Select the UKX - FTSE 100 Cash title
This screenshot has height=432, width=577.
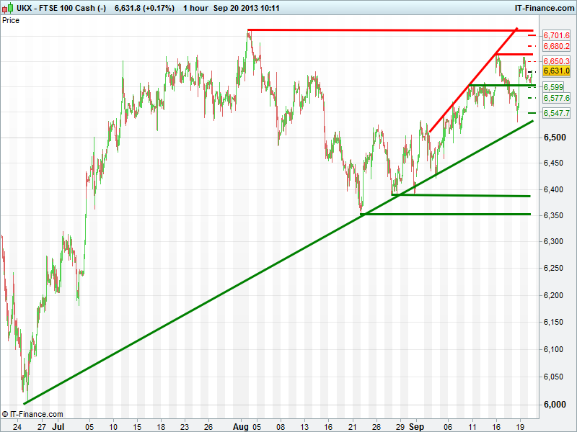(61, 8)
